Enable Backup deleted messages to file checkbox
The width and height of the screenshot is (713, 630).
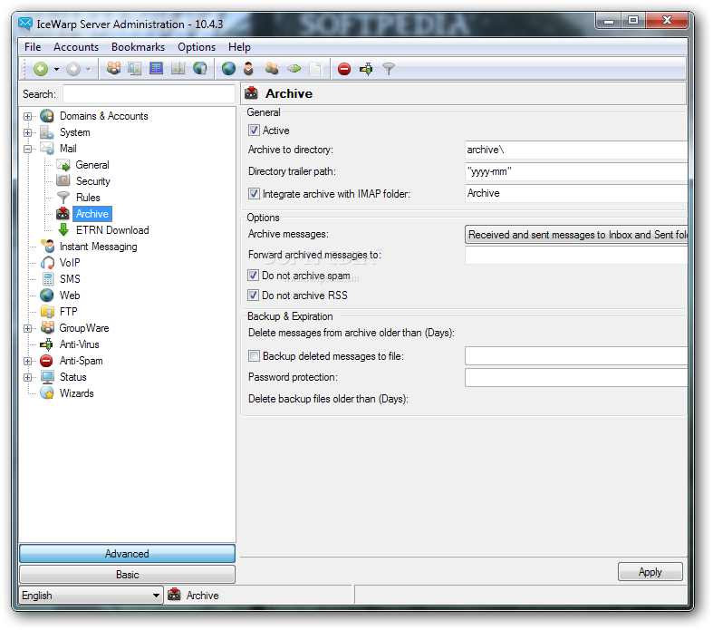pyautogui.click(x=254, y=356)
